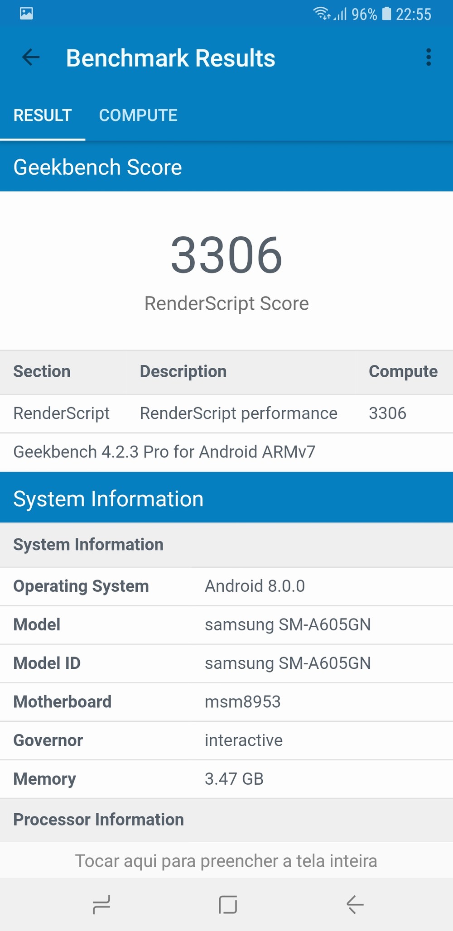Select the Memory 3.47 GB row

pyautogui.click(x=226, y=779)
